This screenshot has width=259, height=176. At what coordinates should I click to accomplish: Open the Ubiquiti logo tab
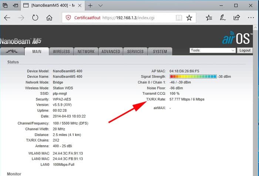(12, 51)
